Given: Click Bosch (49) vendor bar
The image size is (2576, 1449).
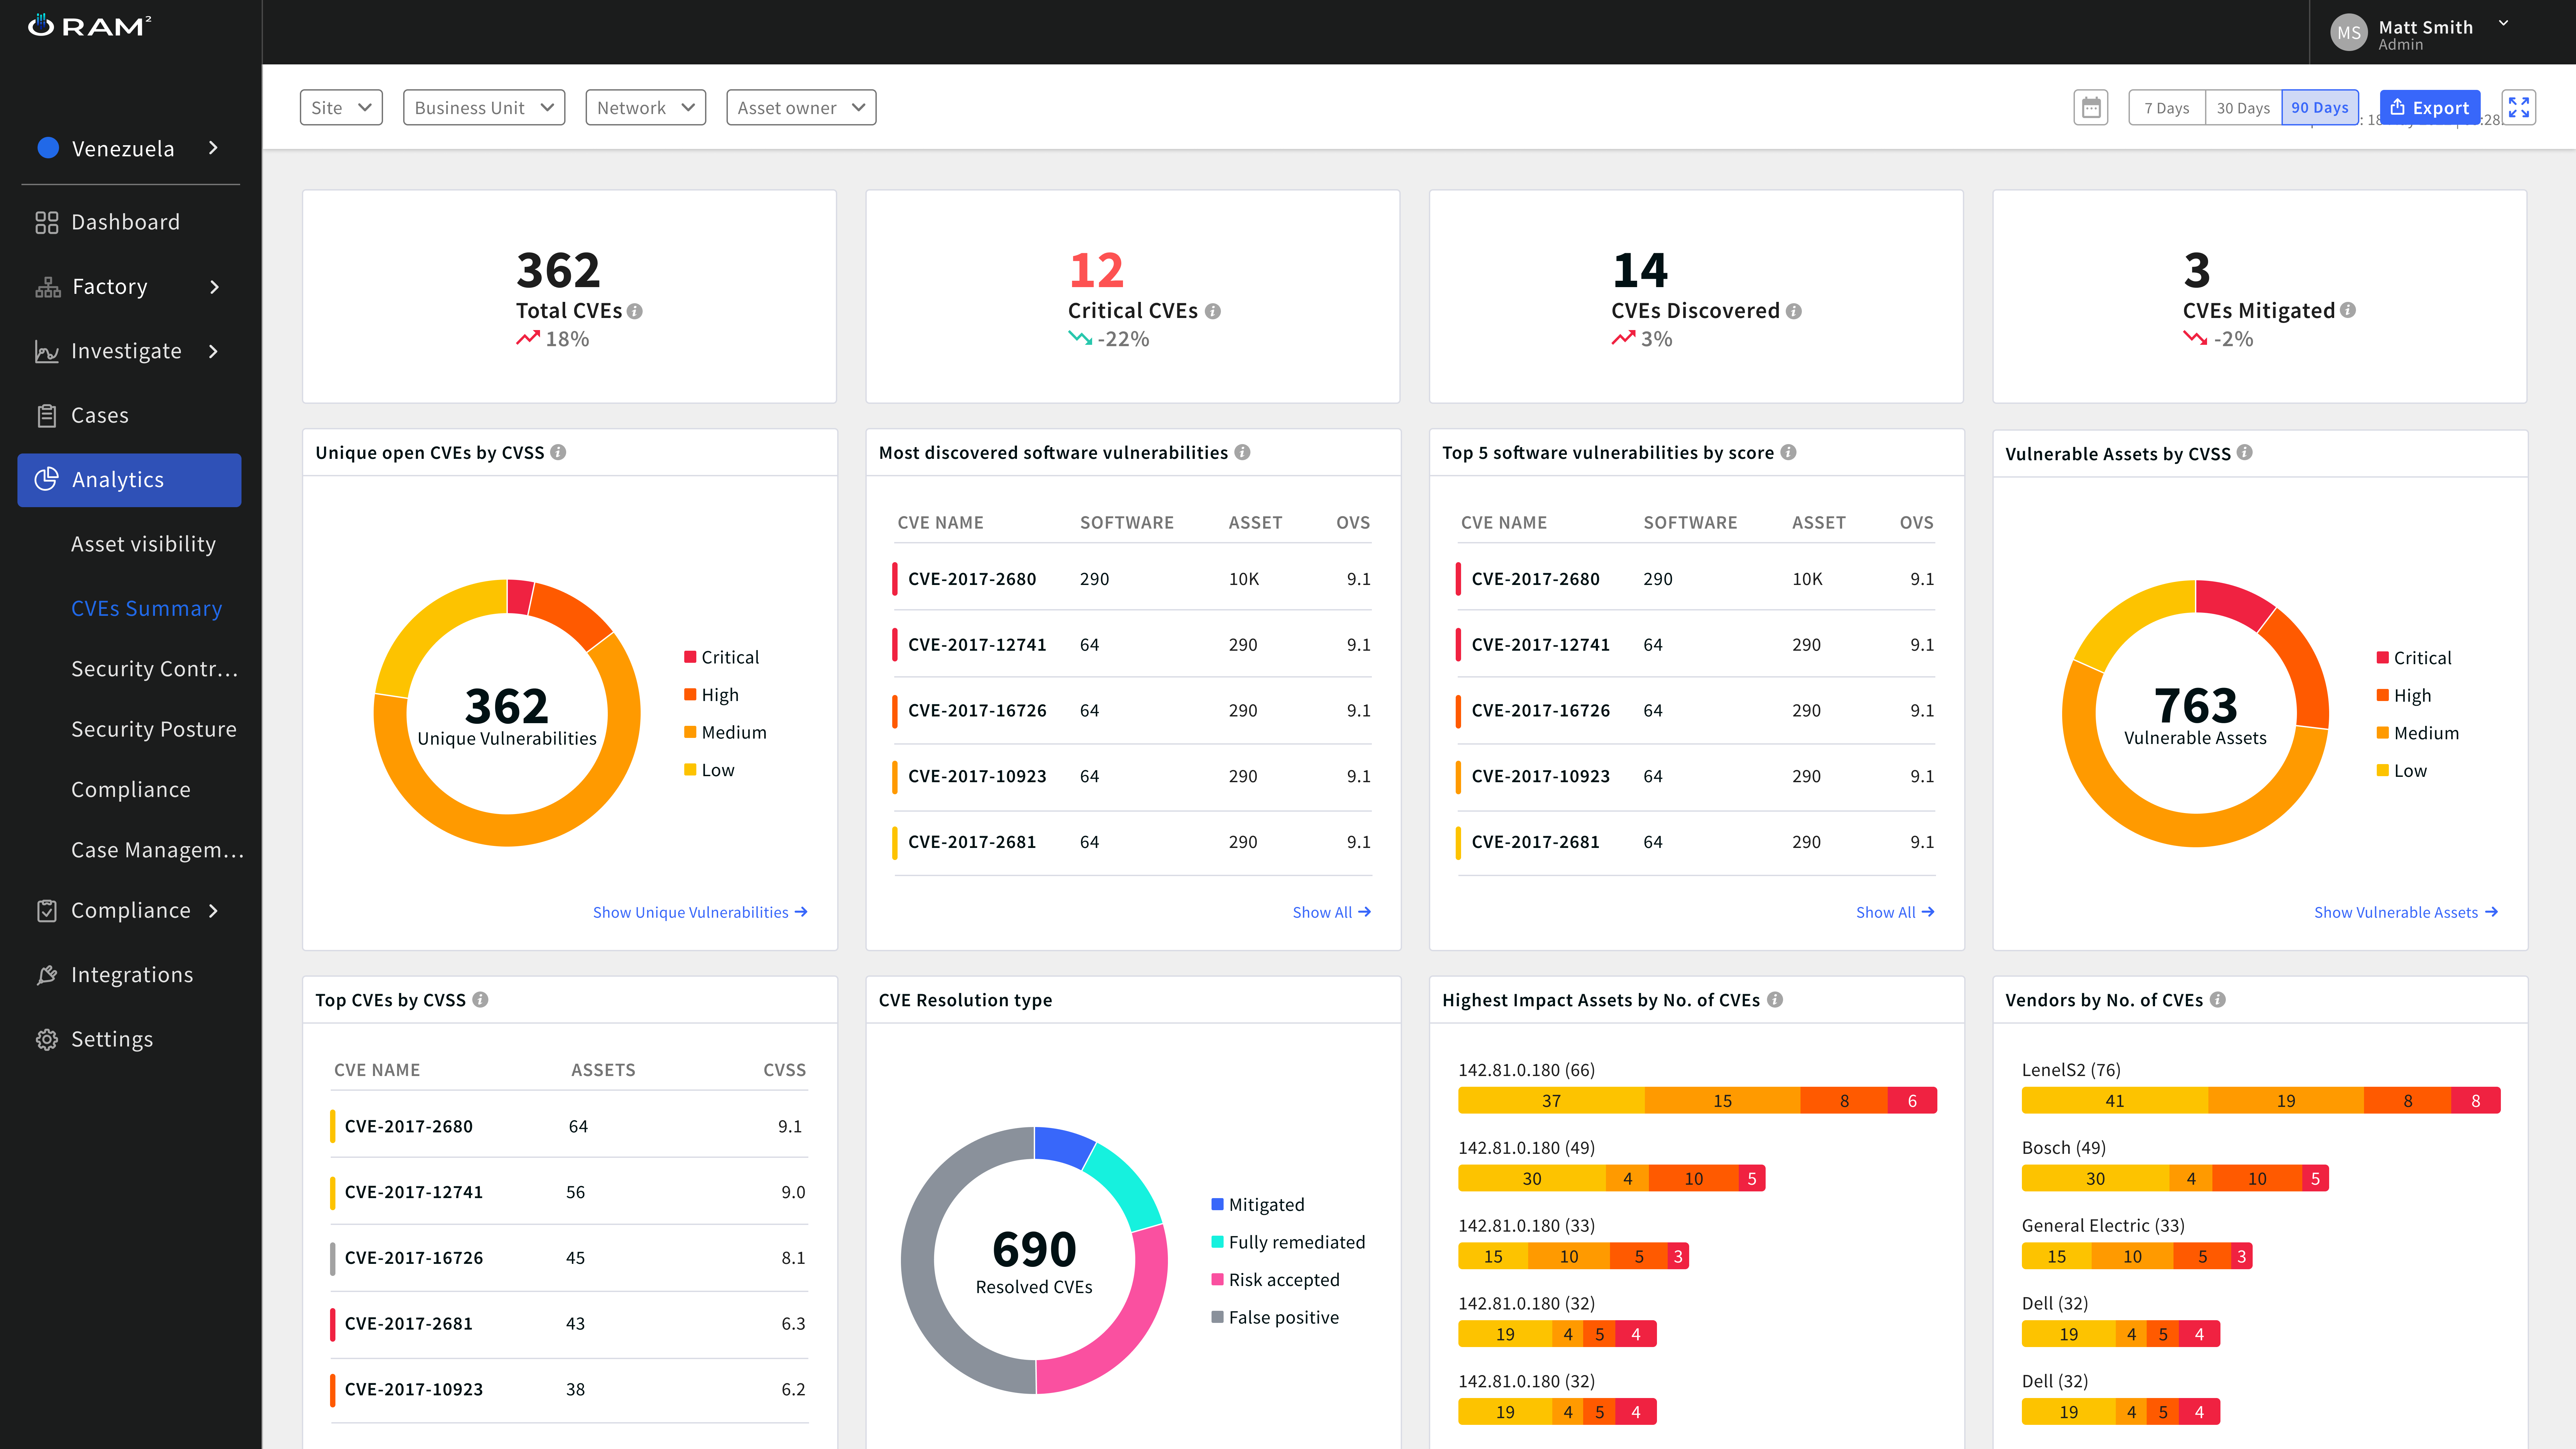Looking at the screenshot, I should [2175, 1178].
